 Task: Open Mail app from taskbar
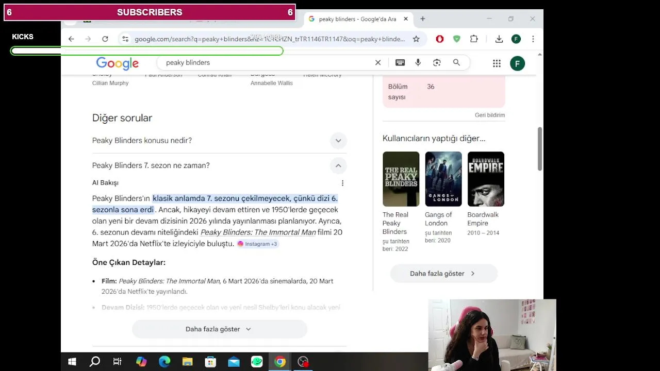[x=234, y=362]
